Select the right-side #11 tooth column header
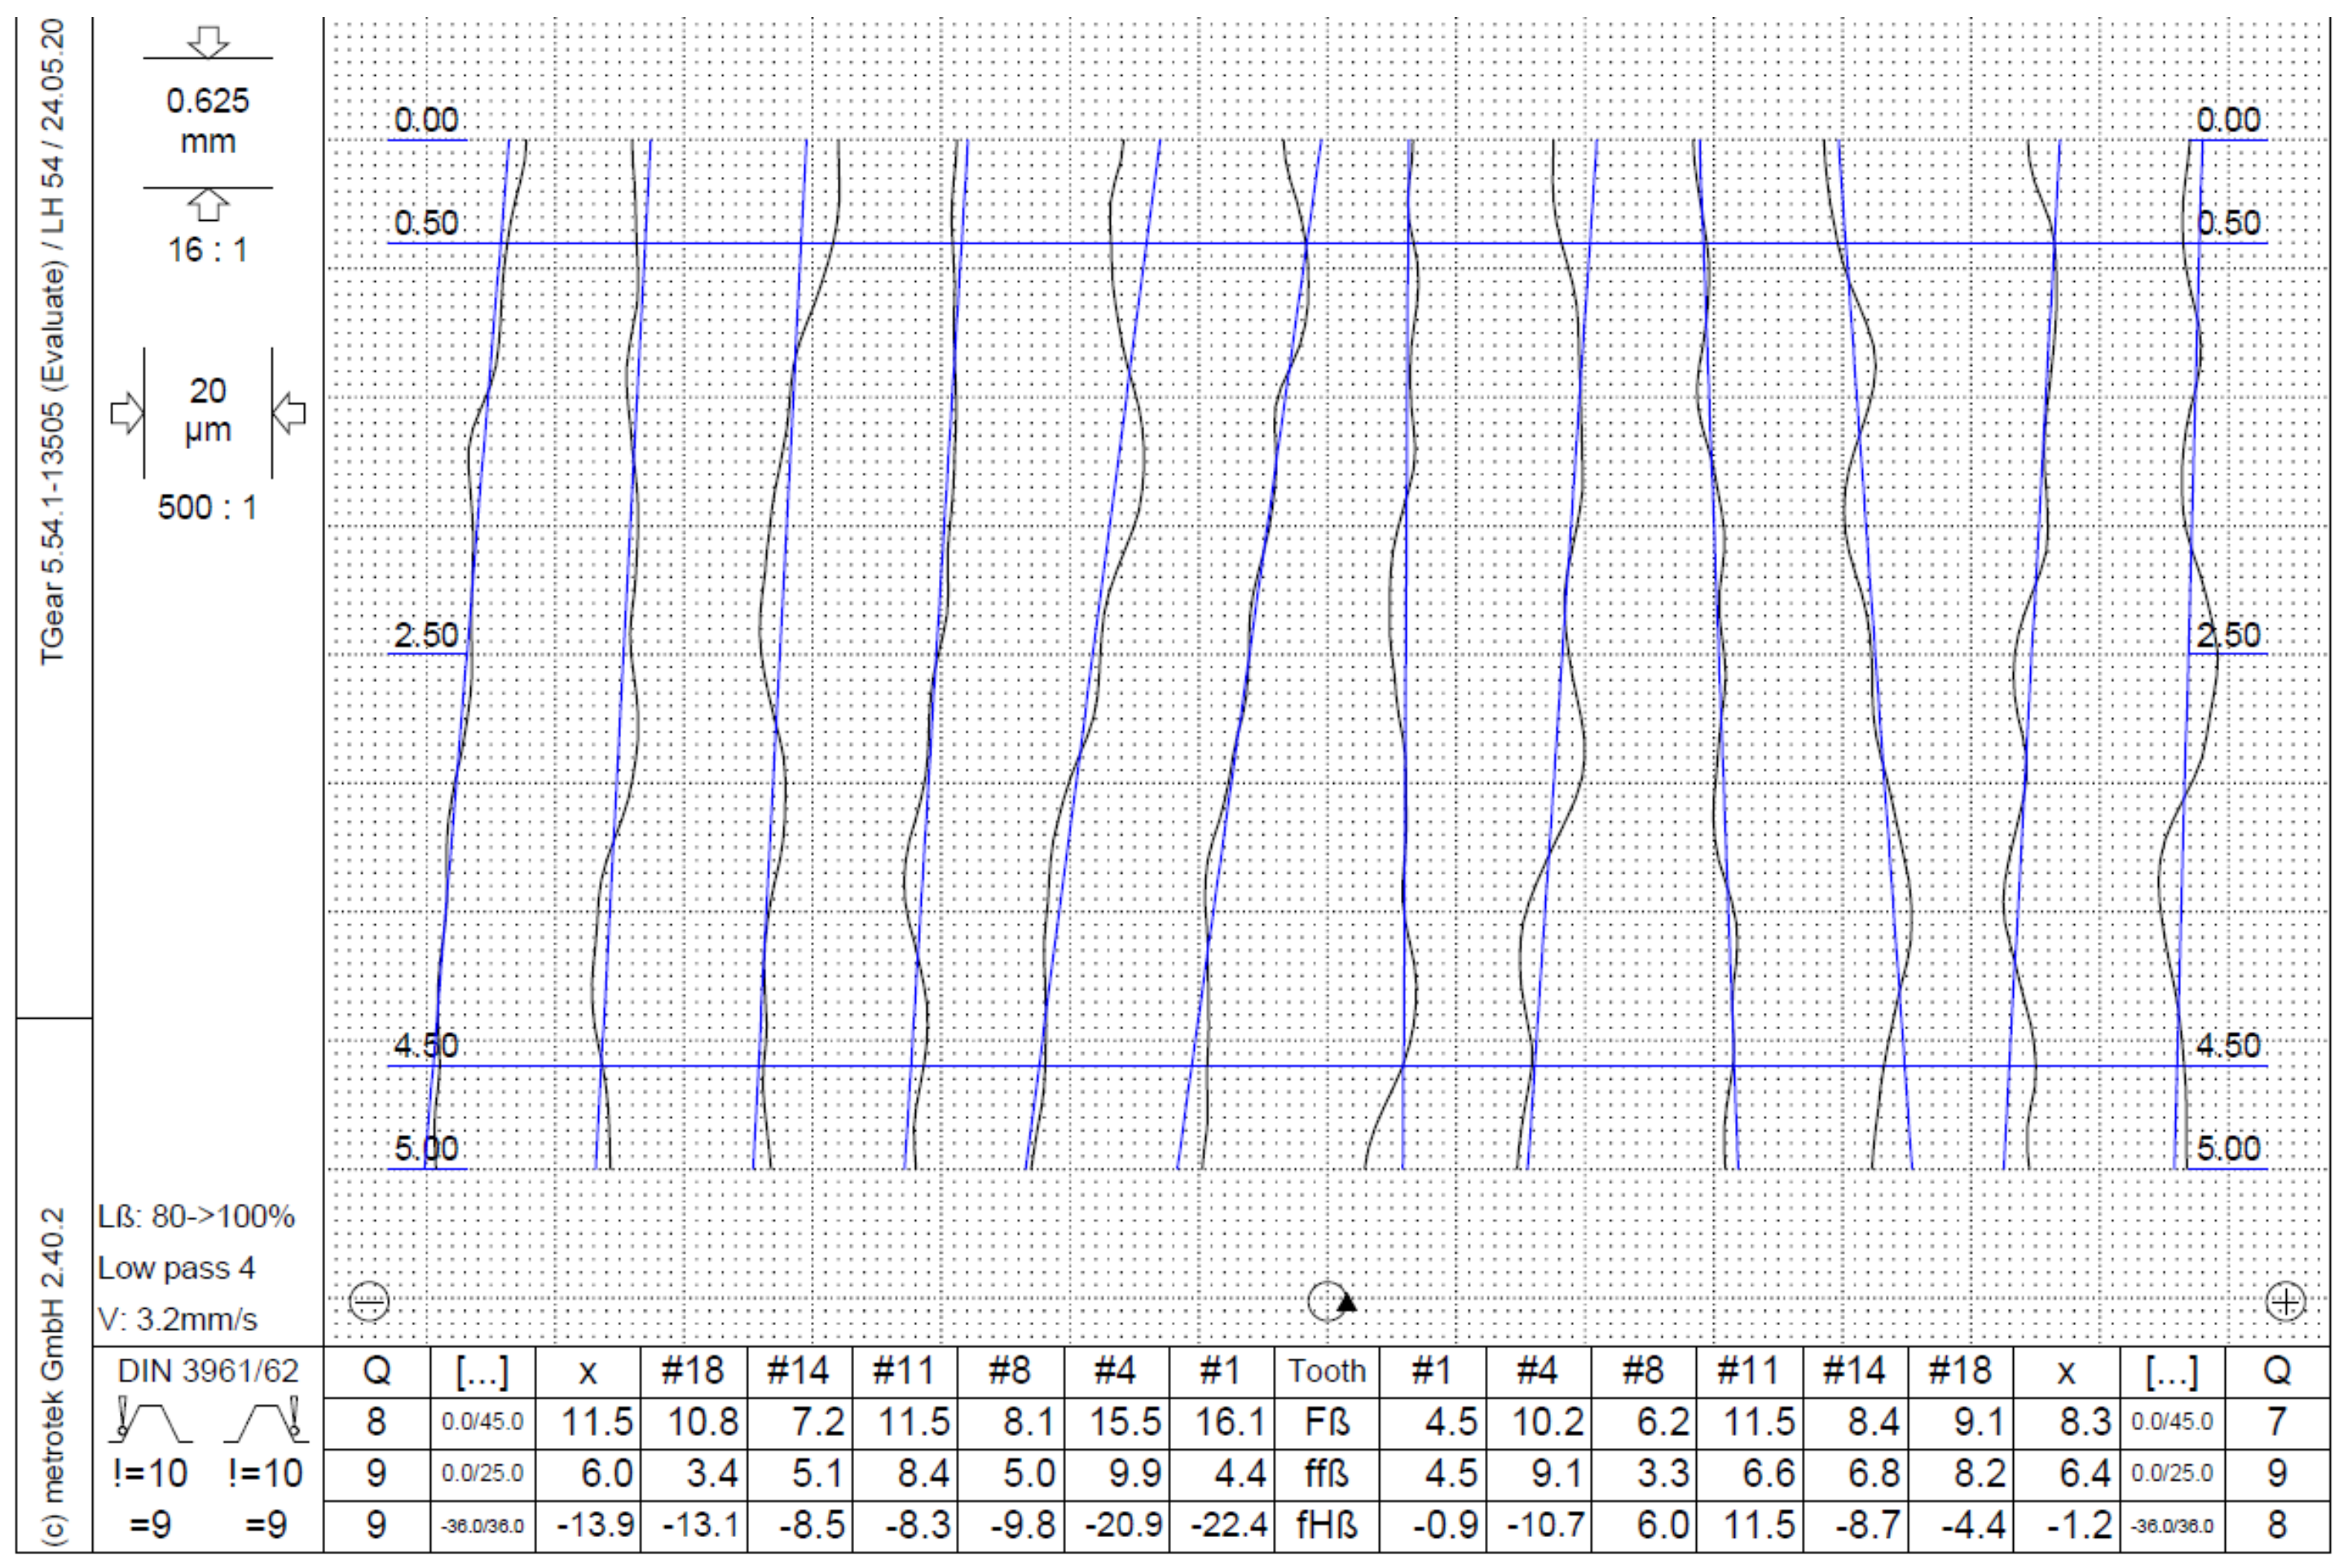 [1748, 1371]
